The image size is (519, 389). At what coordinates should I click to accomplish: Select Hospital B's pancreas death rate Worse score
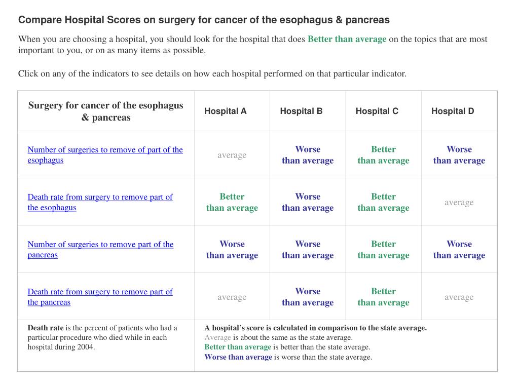[x=308, y=297]
